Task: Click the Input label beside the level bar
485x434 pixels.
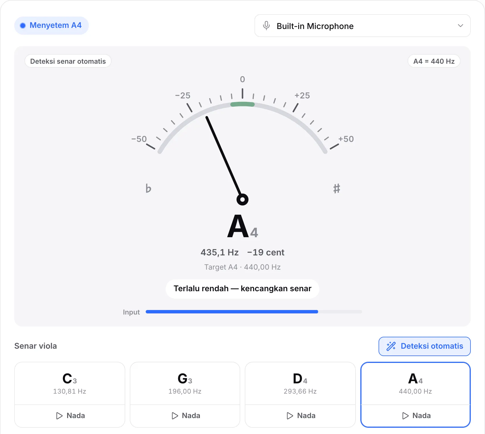Action: click(131, 312)
